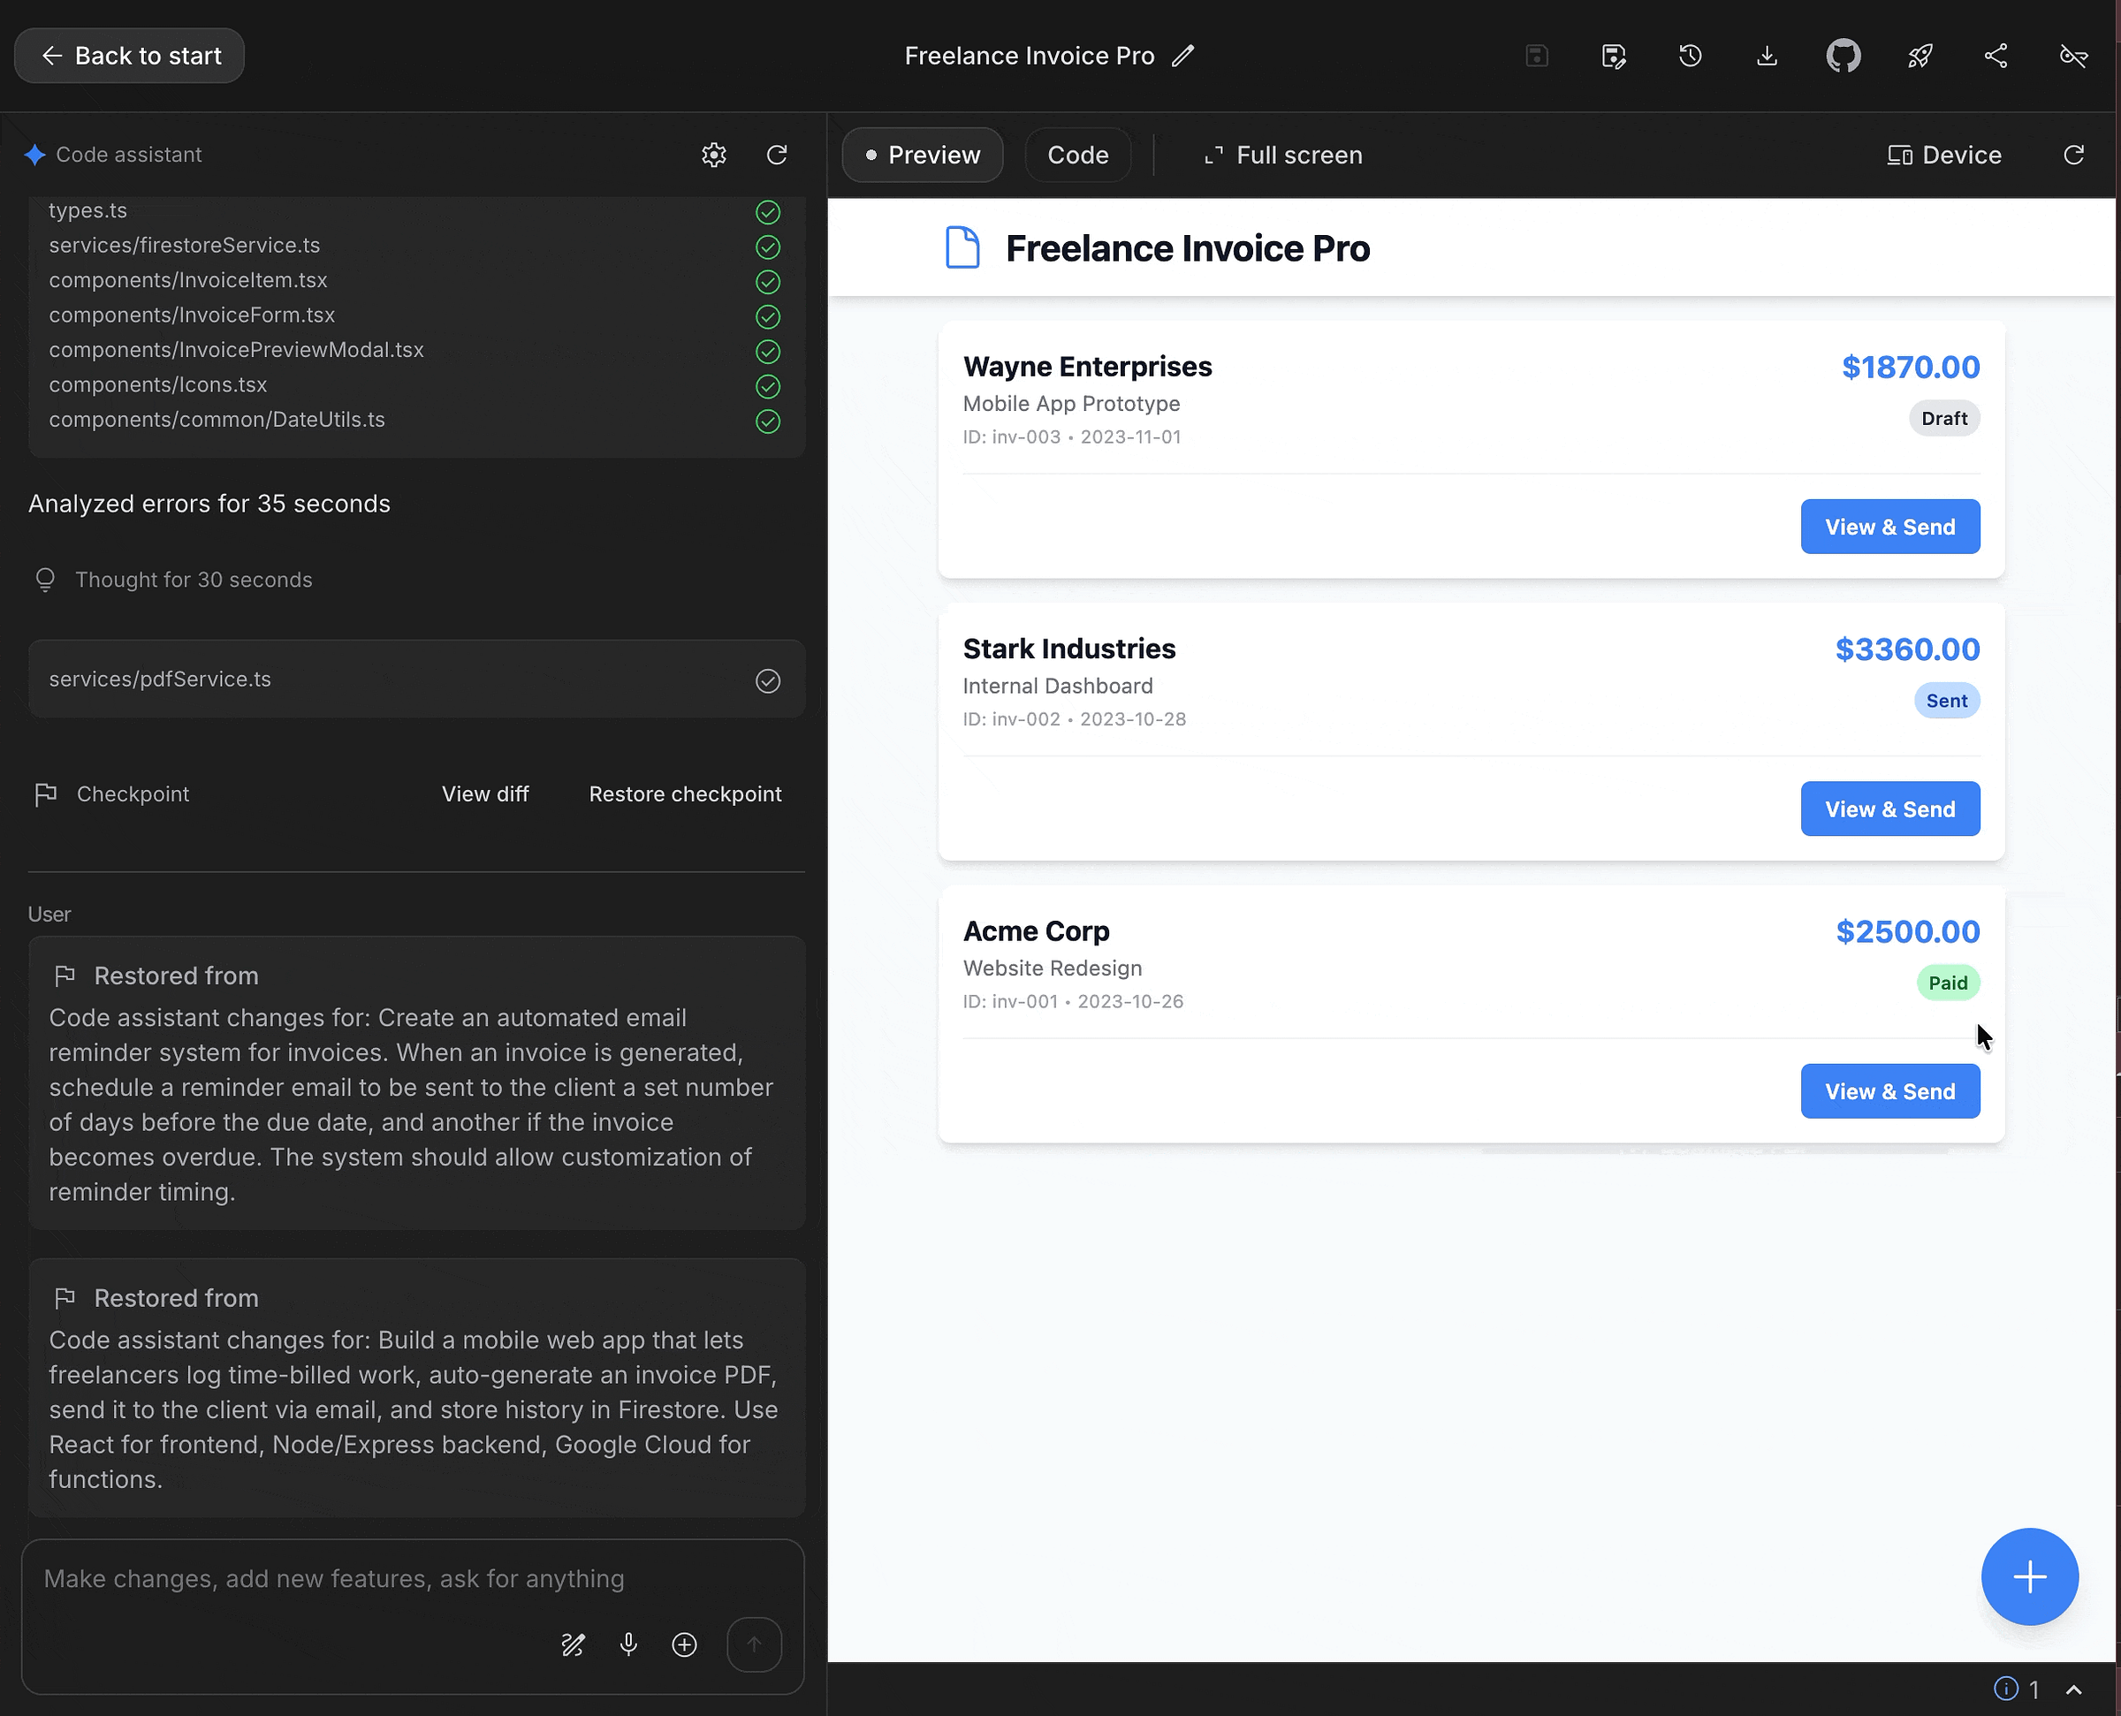This screenshot has height=1716, width=2121.
Task: Click the microphone voice input icon
Action: 628,1644
